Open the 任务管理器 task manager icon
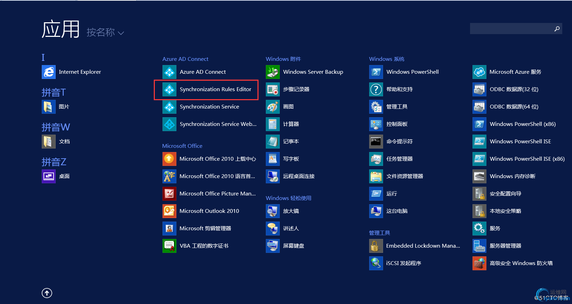The image size is (572, 304). point(376,159)
